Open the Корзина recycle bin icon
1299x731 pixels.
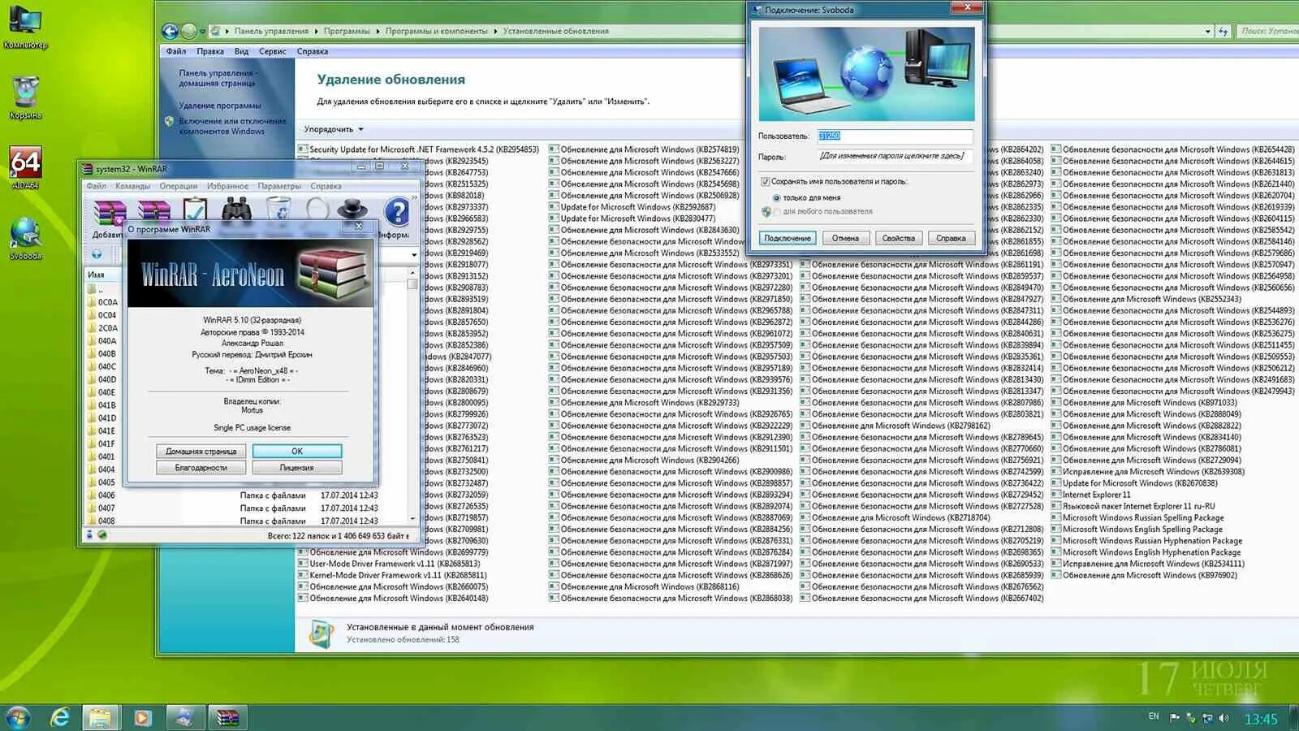tap(25, 98)
